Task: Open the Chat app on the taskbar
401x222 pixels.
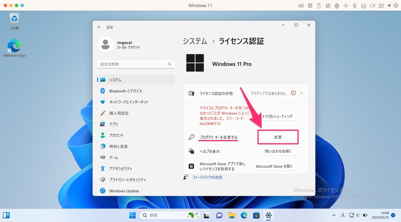Action: [x=219, y=215]
